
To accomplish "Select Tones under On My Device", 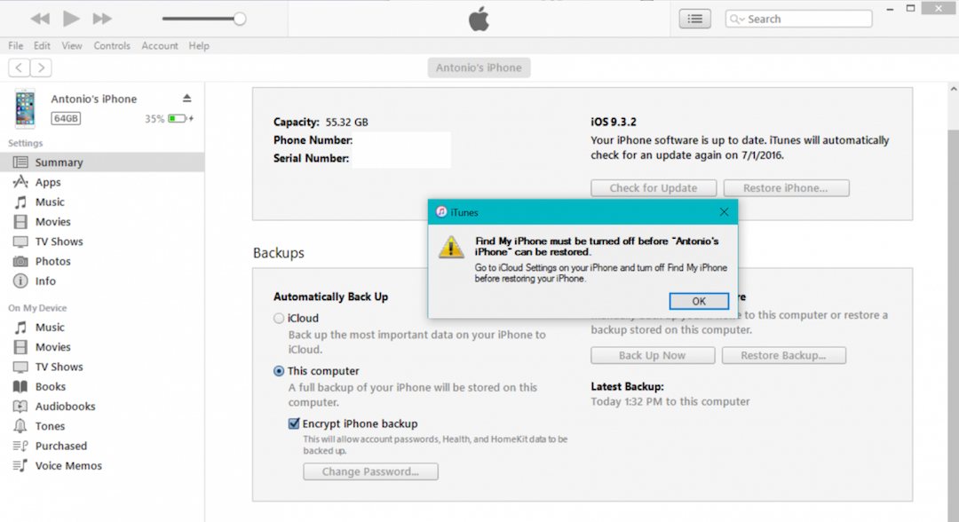I will coord(50,426).
